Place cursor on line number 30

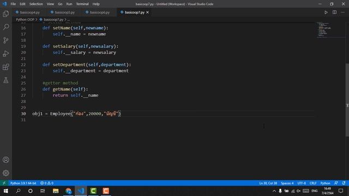[23, 114]
